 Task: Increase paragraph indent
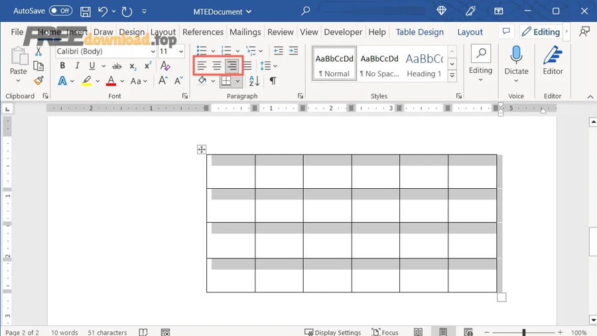293,50
